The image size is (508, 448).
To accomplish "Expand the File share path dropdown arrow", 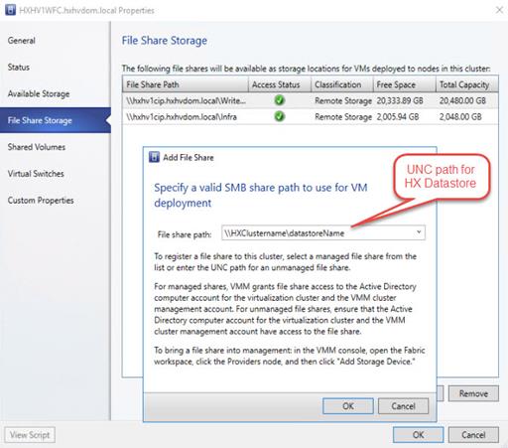I will (x=419, y=232).
